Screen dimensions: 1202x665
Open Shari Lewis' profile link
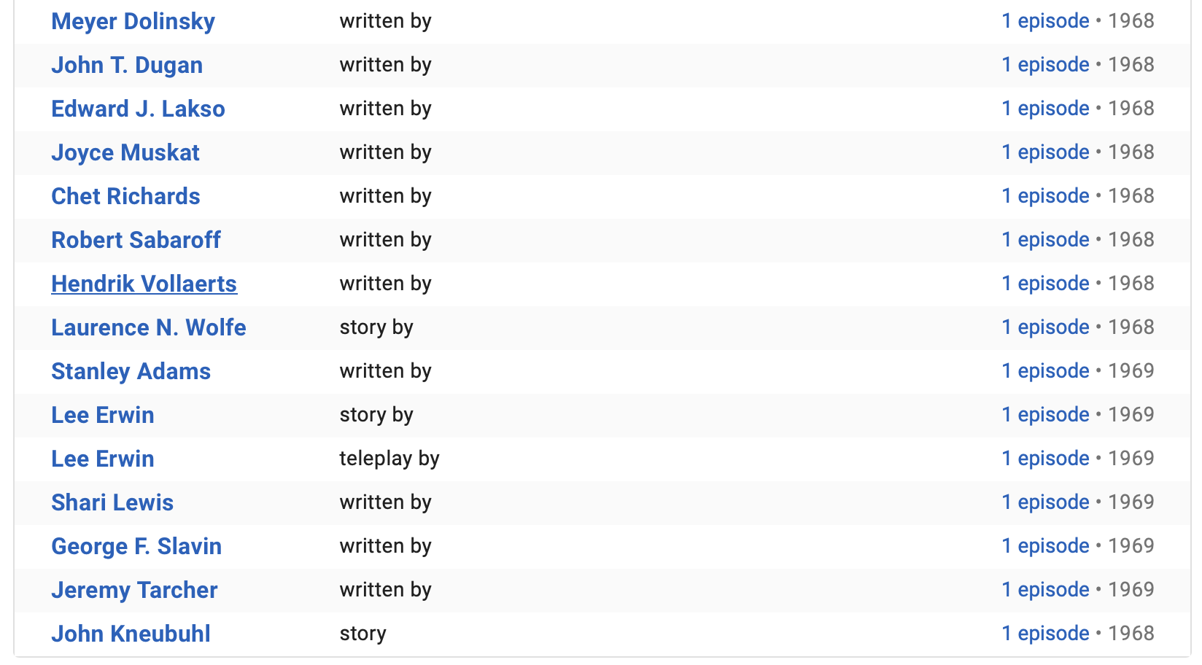[112, 503]
